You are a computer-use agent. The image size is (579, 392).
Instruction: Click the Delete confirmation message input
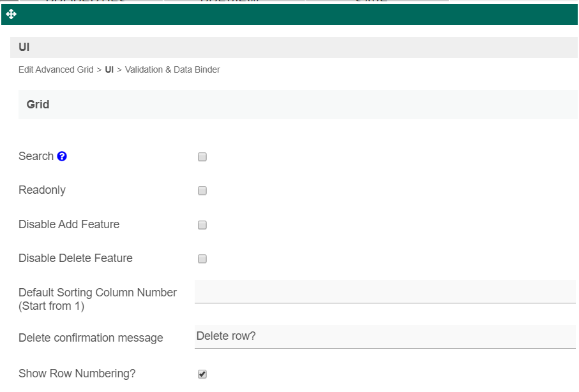tap(384, 336)
